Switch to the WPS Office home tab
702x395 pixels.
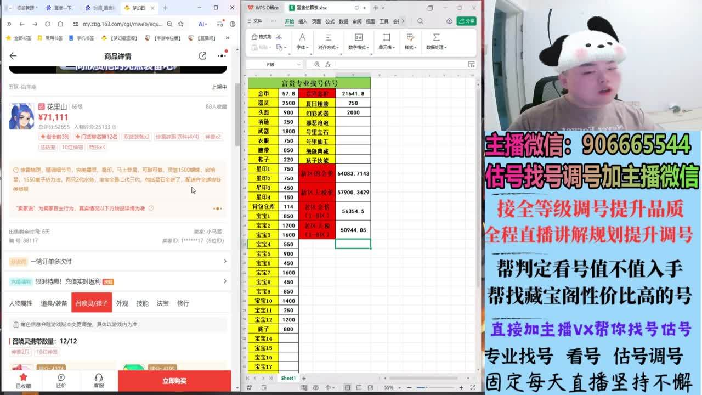coord(263,8)
